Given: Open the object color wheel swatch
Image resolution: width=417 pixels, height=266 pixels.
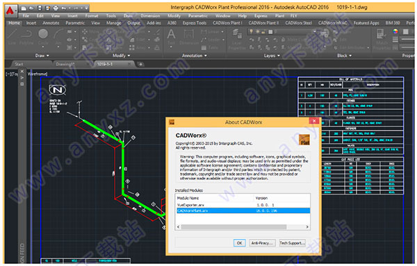Looking at the screenshot, I should coord(395,31).
